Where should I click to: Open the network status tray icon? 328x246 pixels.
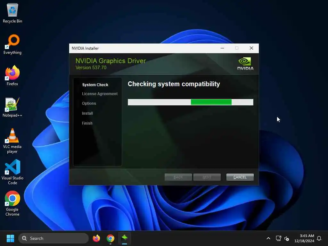pos(278,238)
